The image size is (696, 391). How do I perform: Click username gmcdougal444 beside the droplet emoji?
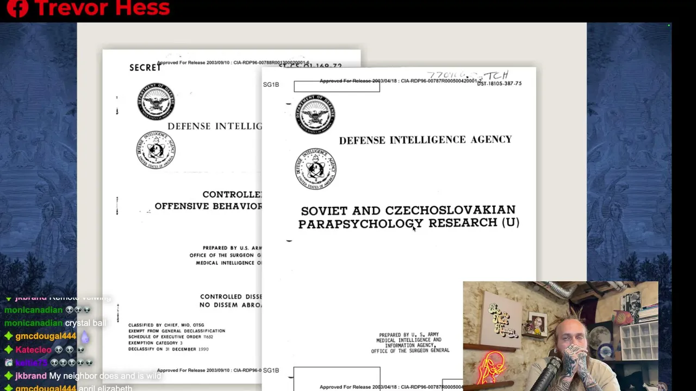tap(46, 337)
